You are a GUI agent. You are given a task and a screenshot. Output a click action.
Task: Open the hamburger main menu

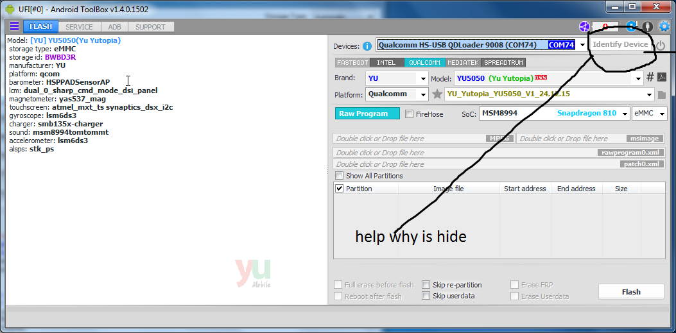click(x=14, y=26)
